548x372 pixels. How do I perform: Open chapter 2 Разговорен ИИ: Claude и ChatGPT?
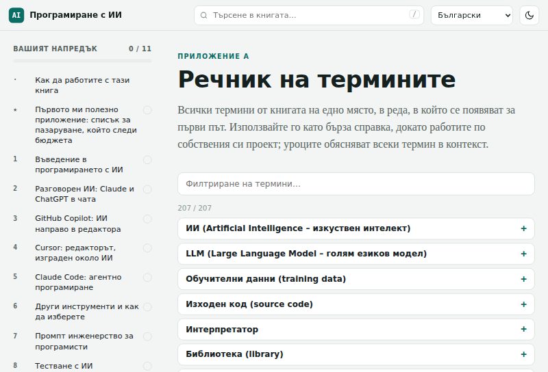84,194
